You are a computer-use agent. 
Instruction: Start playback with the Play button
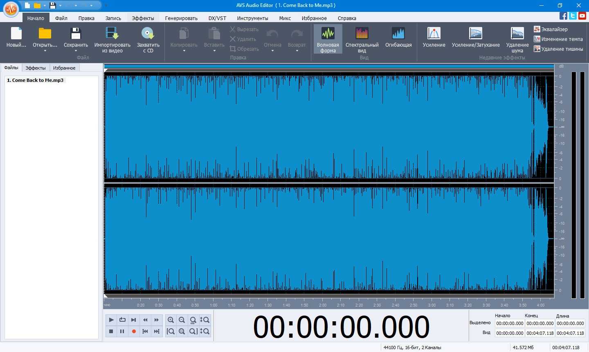point(111,320)
